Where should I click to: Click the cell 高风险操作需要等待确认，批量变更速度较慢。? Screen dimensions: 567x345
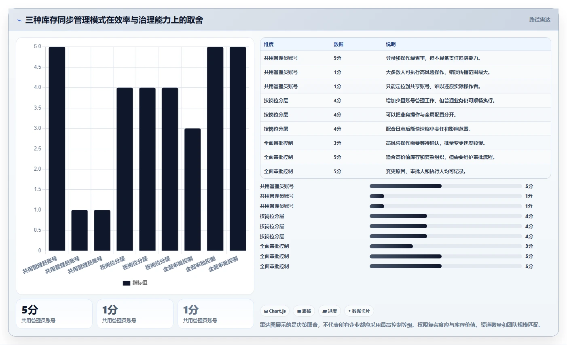[436, 143]
